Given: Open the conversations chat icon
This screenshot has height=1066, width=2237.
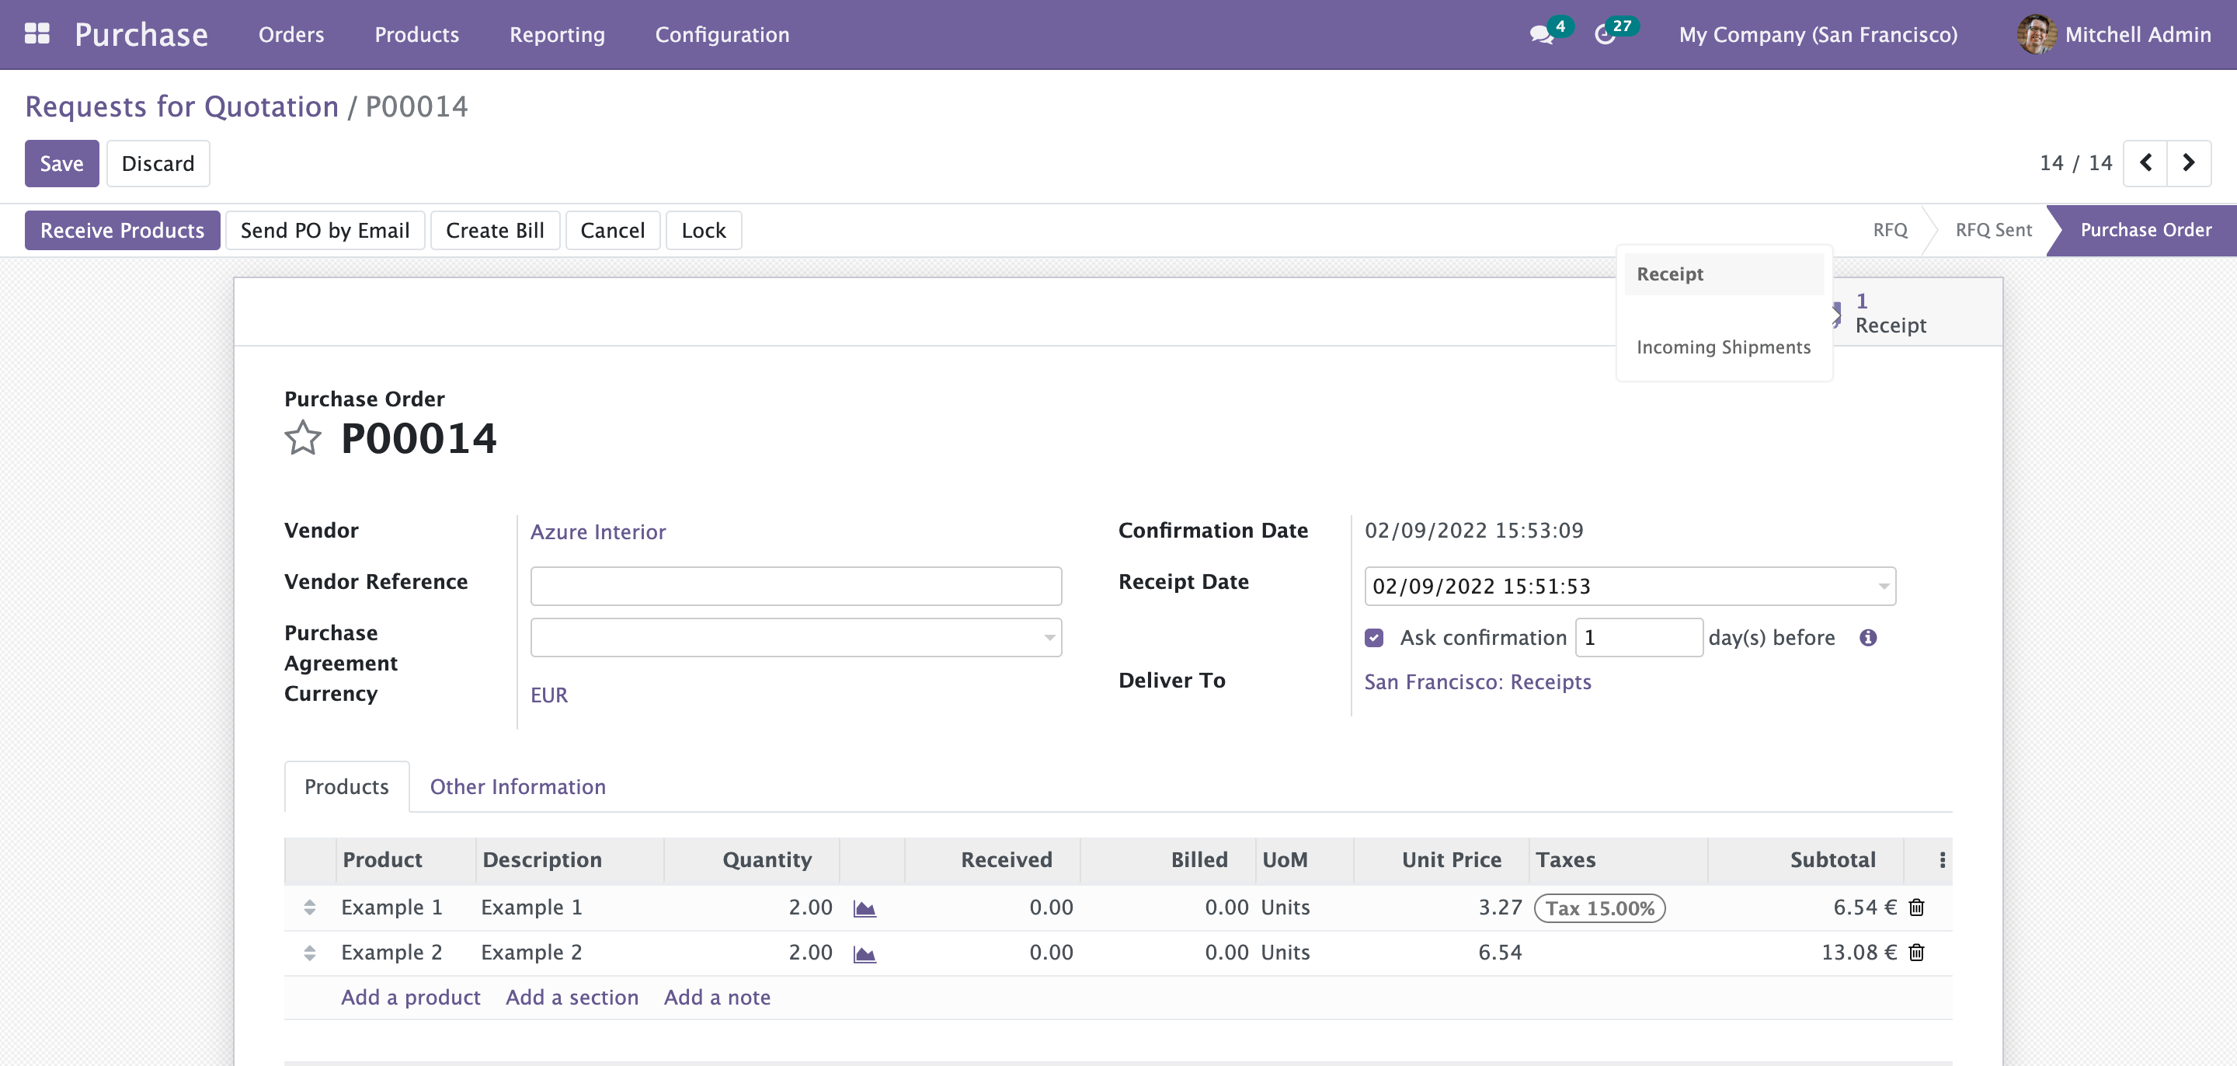Looking at the screenshot, I should pos(1540,35).
